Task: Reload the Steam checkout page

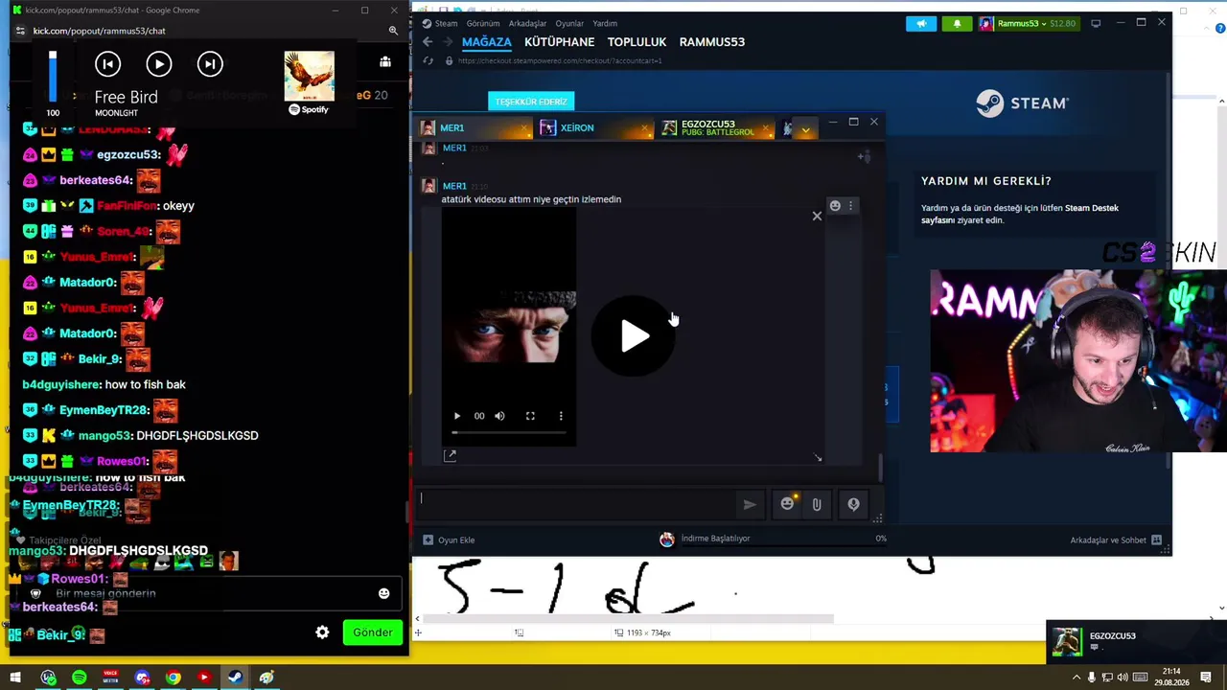Action: [x=428, y=60]
